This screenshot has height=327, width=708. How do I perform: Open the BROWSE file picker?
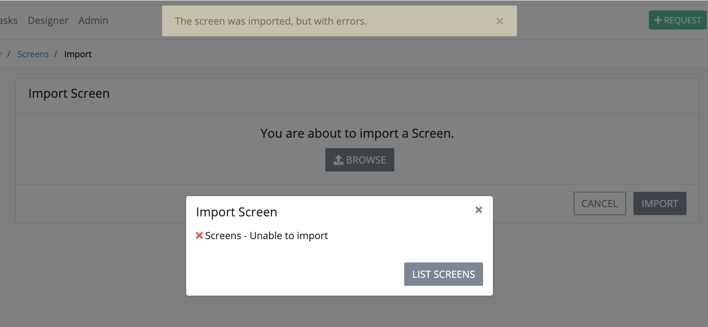click(359, 160)
